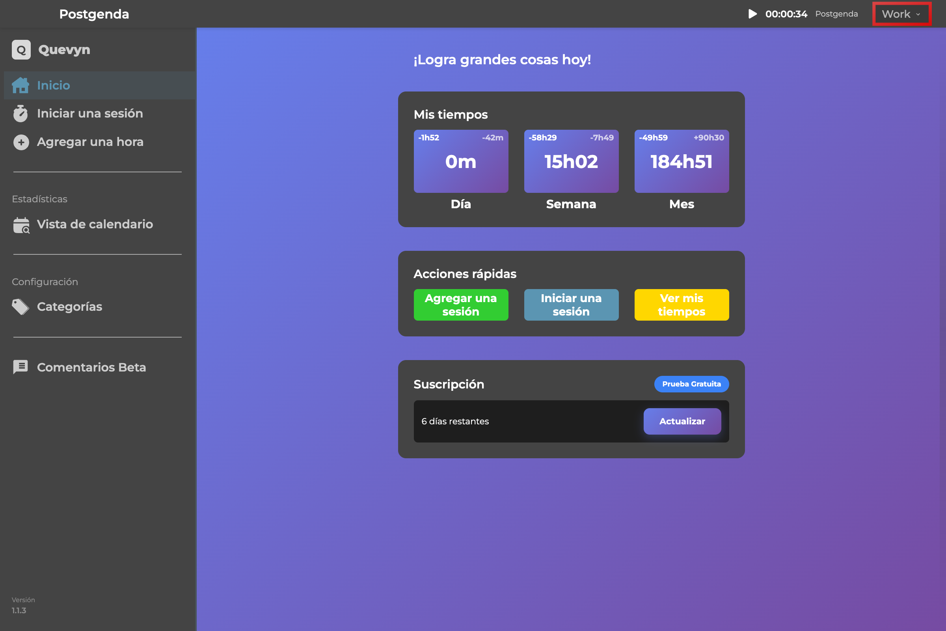Click the Configuración section label

point(45,282)
